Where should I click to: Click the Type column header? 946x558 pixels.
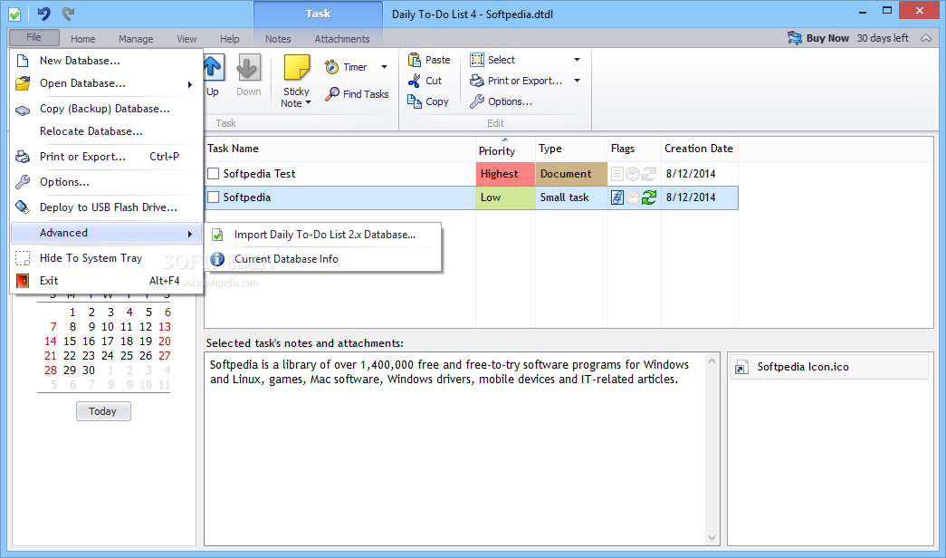point(571,149)
